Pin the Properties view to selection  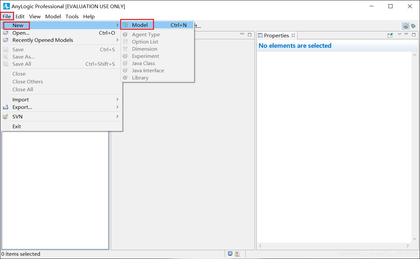click(390, 35)
